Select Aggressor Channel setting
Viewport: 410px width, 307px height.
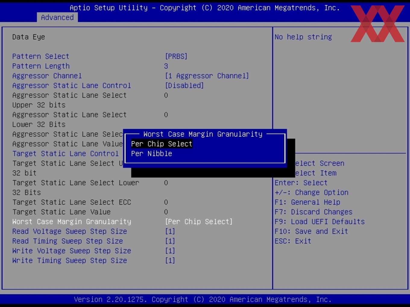[47, 76]
